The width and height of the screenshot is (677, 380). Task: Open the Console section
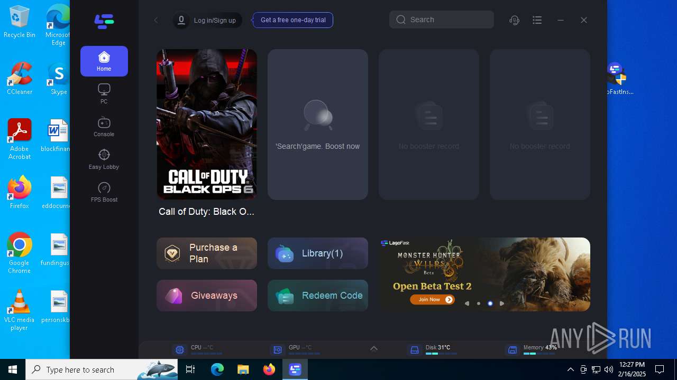click(104, 127)
